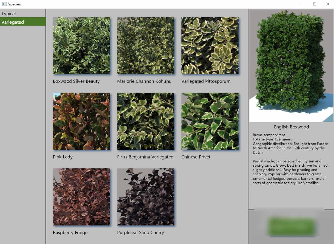
Task: Choose the Ficus Benjamina Variegated thumbnail
Action: pos(146,121)
